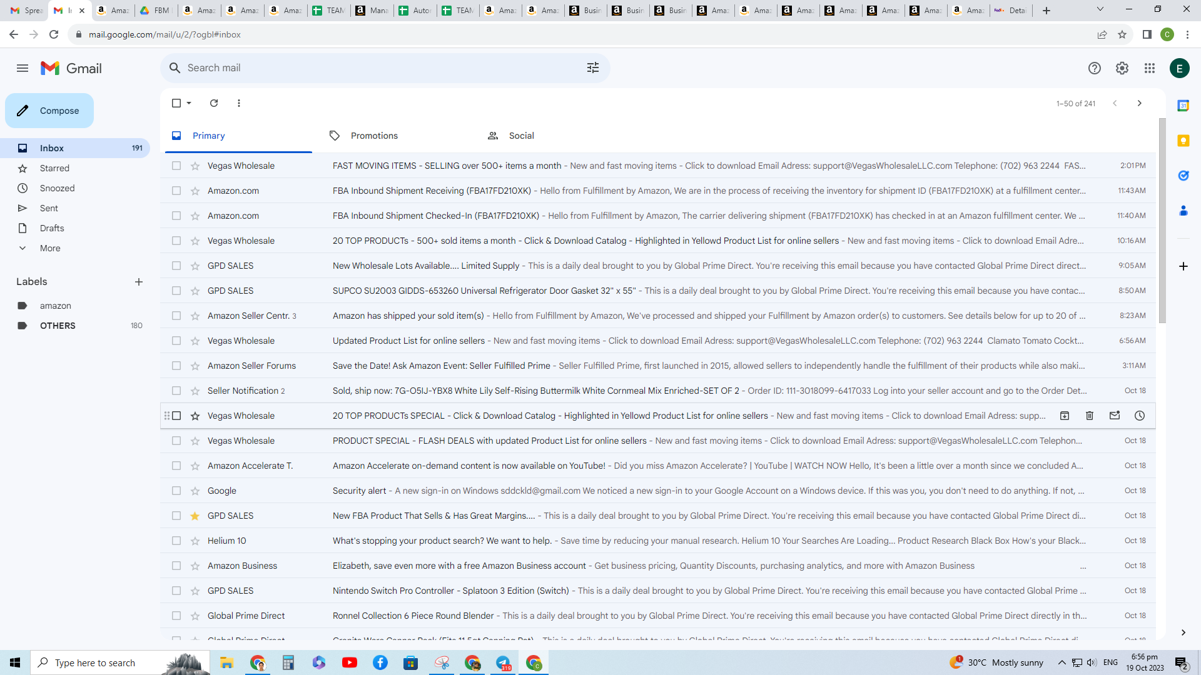Open Gmail support help icon
1201x675 pixels.
pyautogui.click(x=1095, y=68)
